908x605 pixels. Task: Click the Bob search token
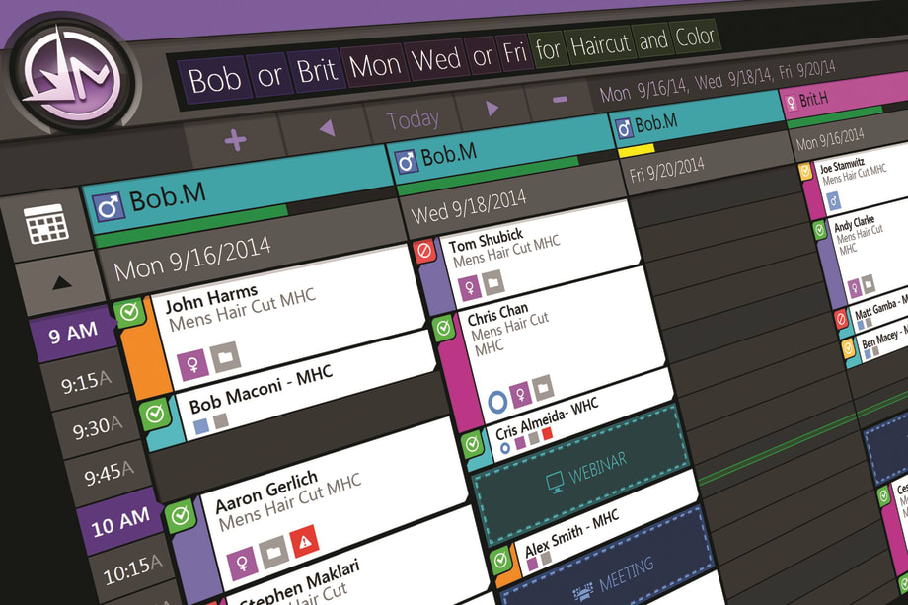pyautogui.click(x=214, y=79)
